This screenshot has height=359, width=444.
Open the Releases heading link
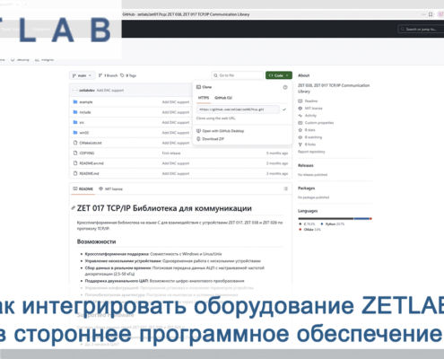pyautogui.click(x=306, y=165)
